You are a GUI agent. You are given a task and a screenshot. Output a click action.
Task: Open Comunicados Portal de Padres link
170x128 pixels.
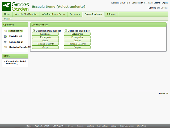(16, 62)
